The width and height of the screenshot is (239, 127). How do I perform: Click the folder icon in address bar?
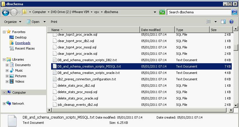(25, 12)
